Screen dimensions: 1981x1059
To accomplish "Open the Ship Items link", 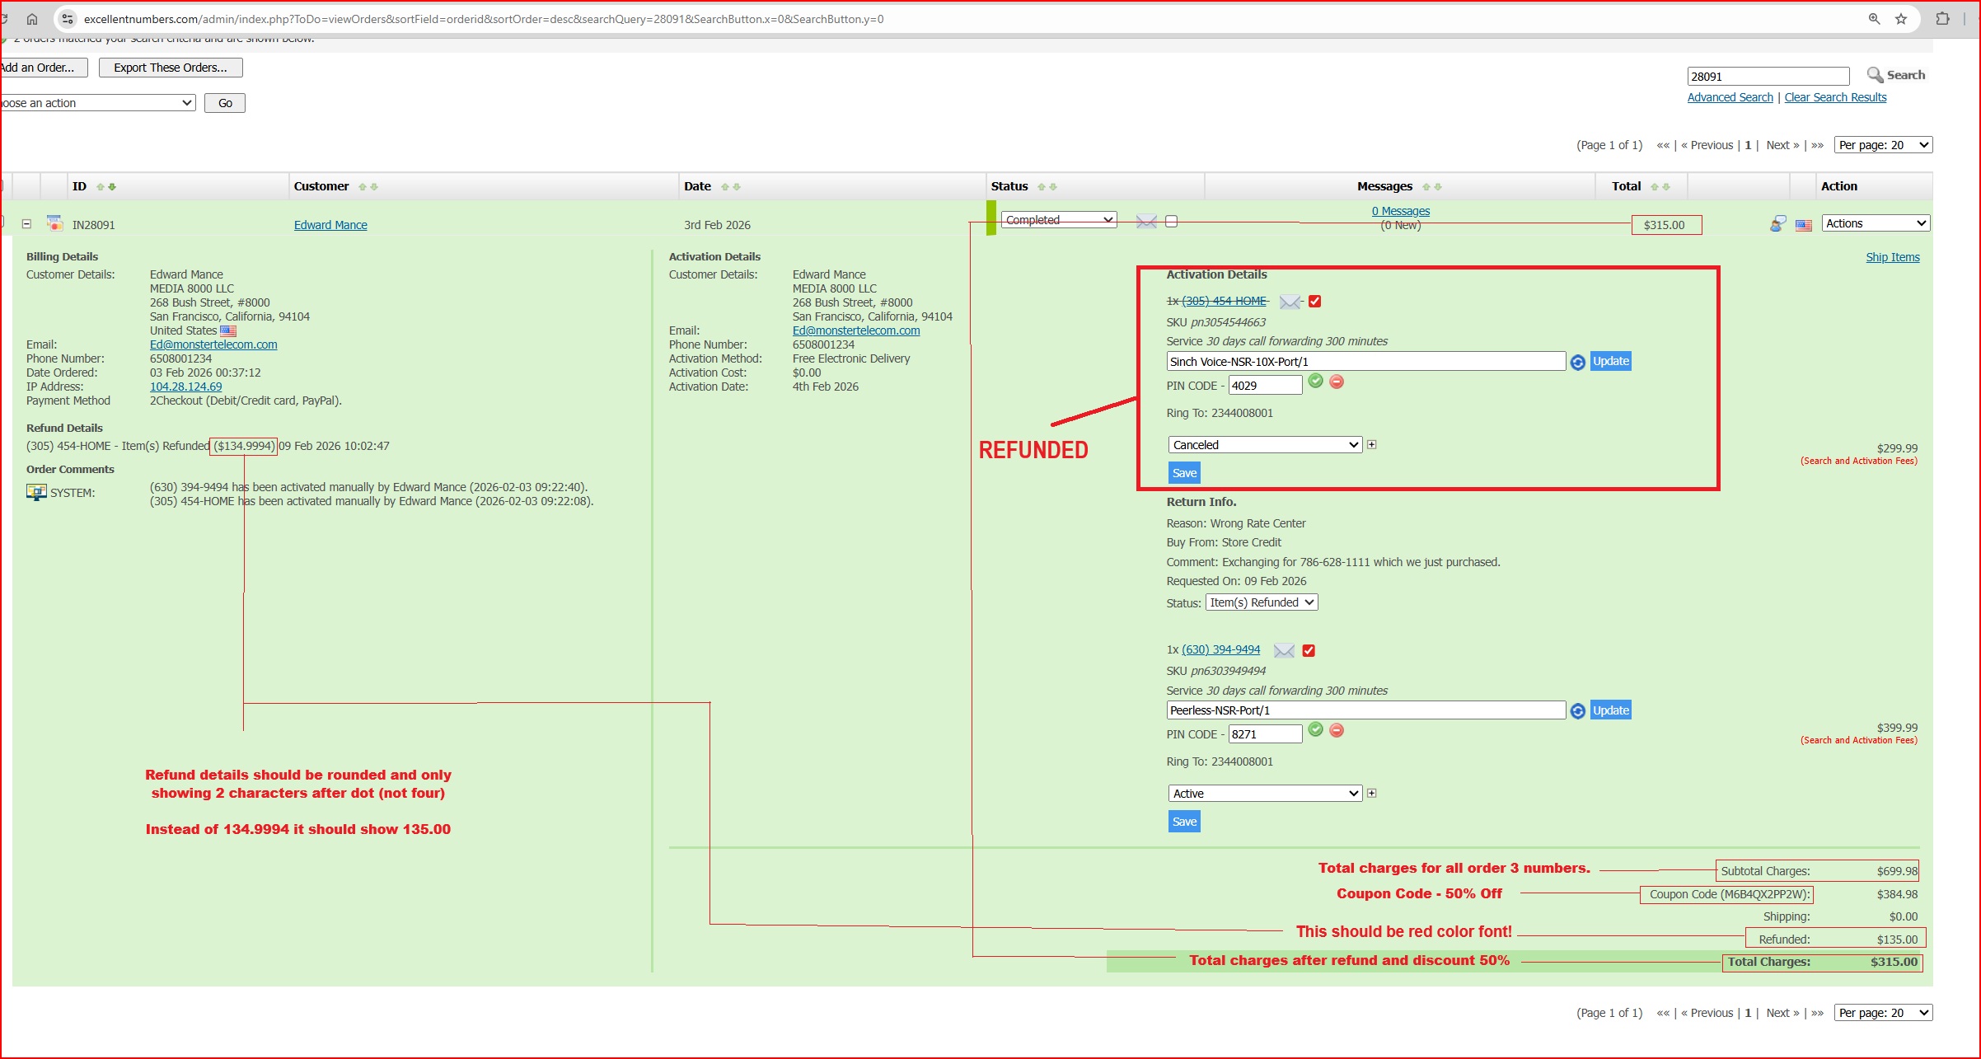I will (1892, 257).
